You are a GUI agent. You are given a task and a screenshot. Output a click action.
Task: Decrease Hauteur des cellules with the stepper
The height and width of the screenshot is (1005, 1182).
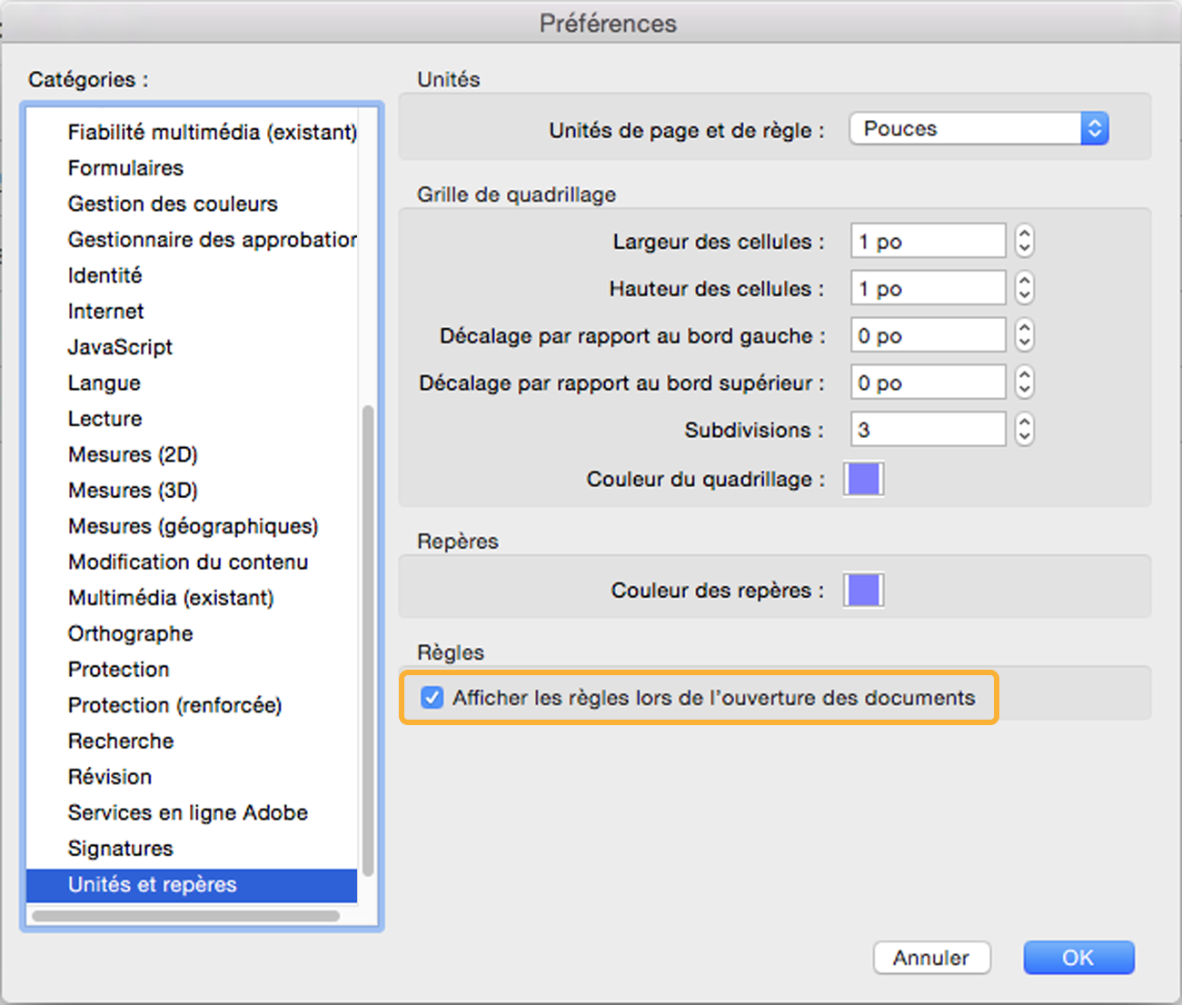[x=1024, y=294]
